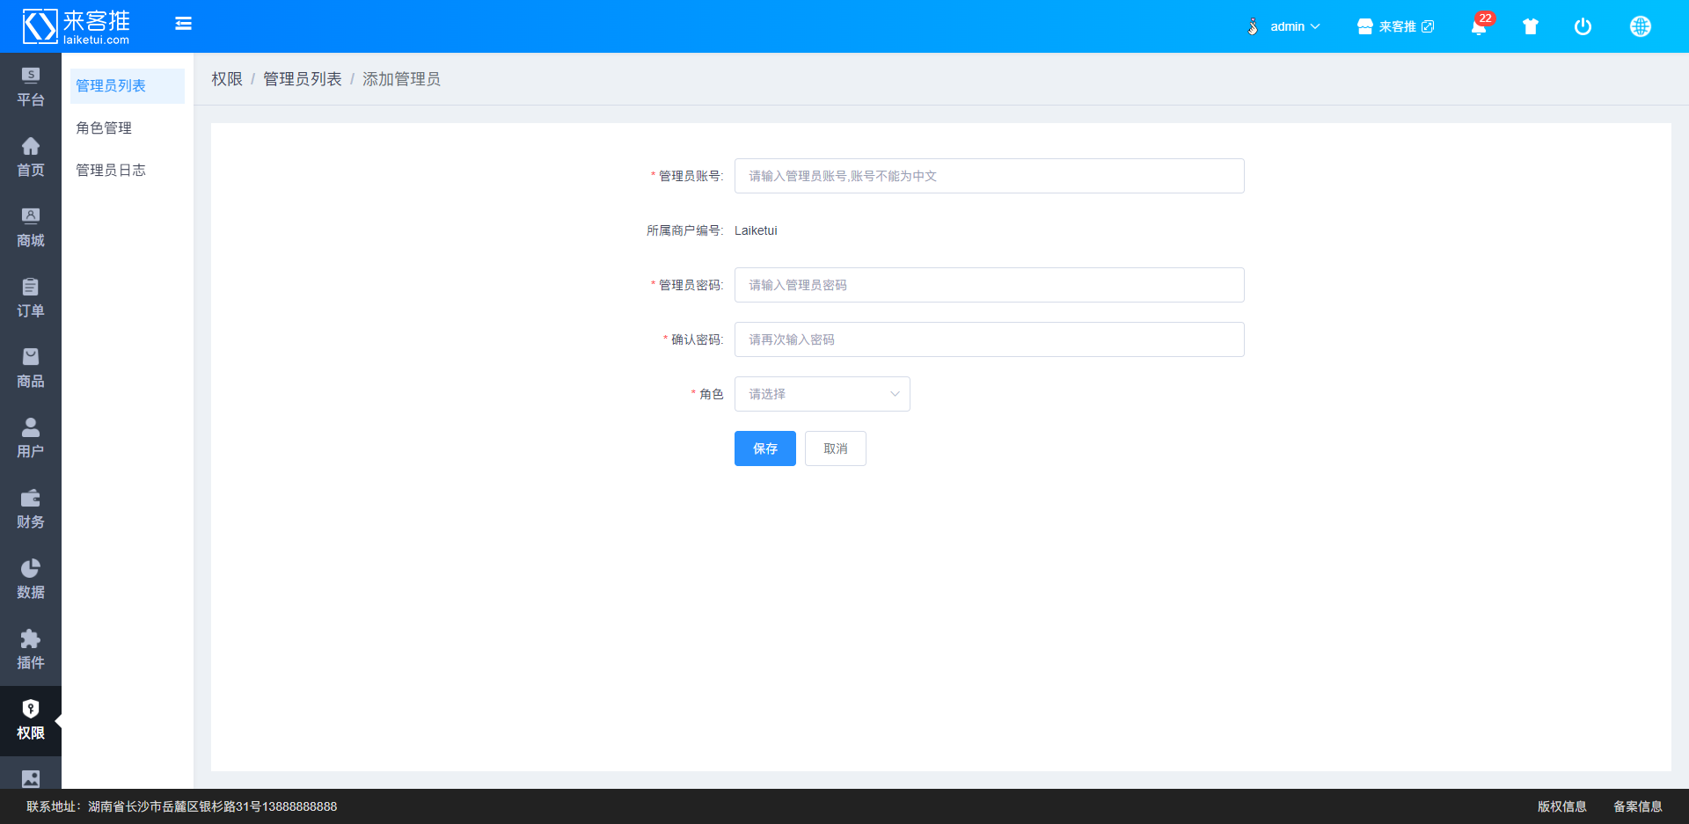Select 角色管理 submenu item
The width and height of the screenshot is (1689, 824).
click(x=128, y=128)
